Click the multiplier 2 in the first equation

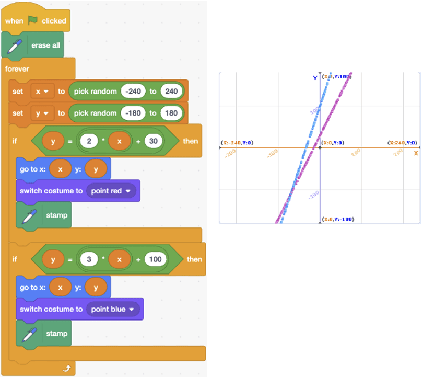(91, 141)
